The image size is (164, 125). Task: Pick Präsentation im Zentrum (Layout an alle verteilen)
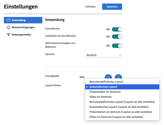[121, 112]
